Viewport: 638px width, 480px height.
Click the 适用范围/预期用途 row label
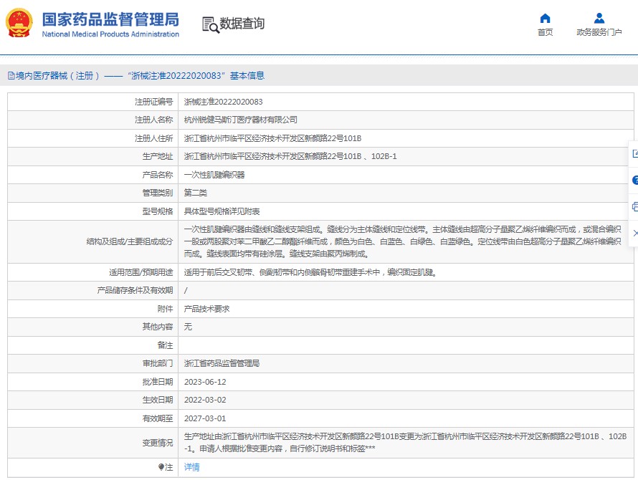click(x=141, y=272)
